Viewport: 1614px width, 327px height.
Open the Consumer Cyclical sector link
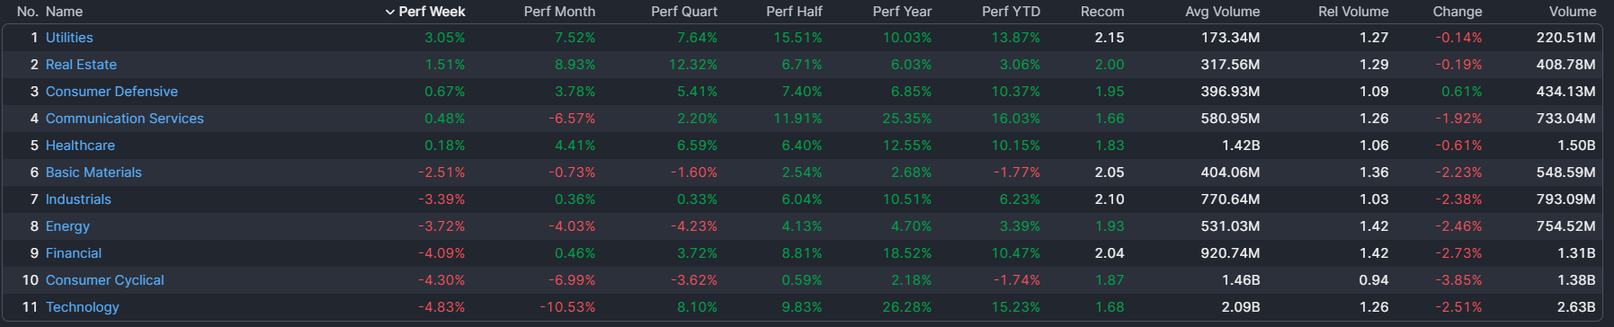pos(105,280)
